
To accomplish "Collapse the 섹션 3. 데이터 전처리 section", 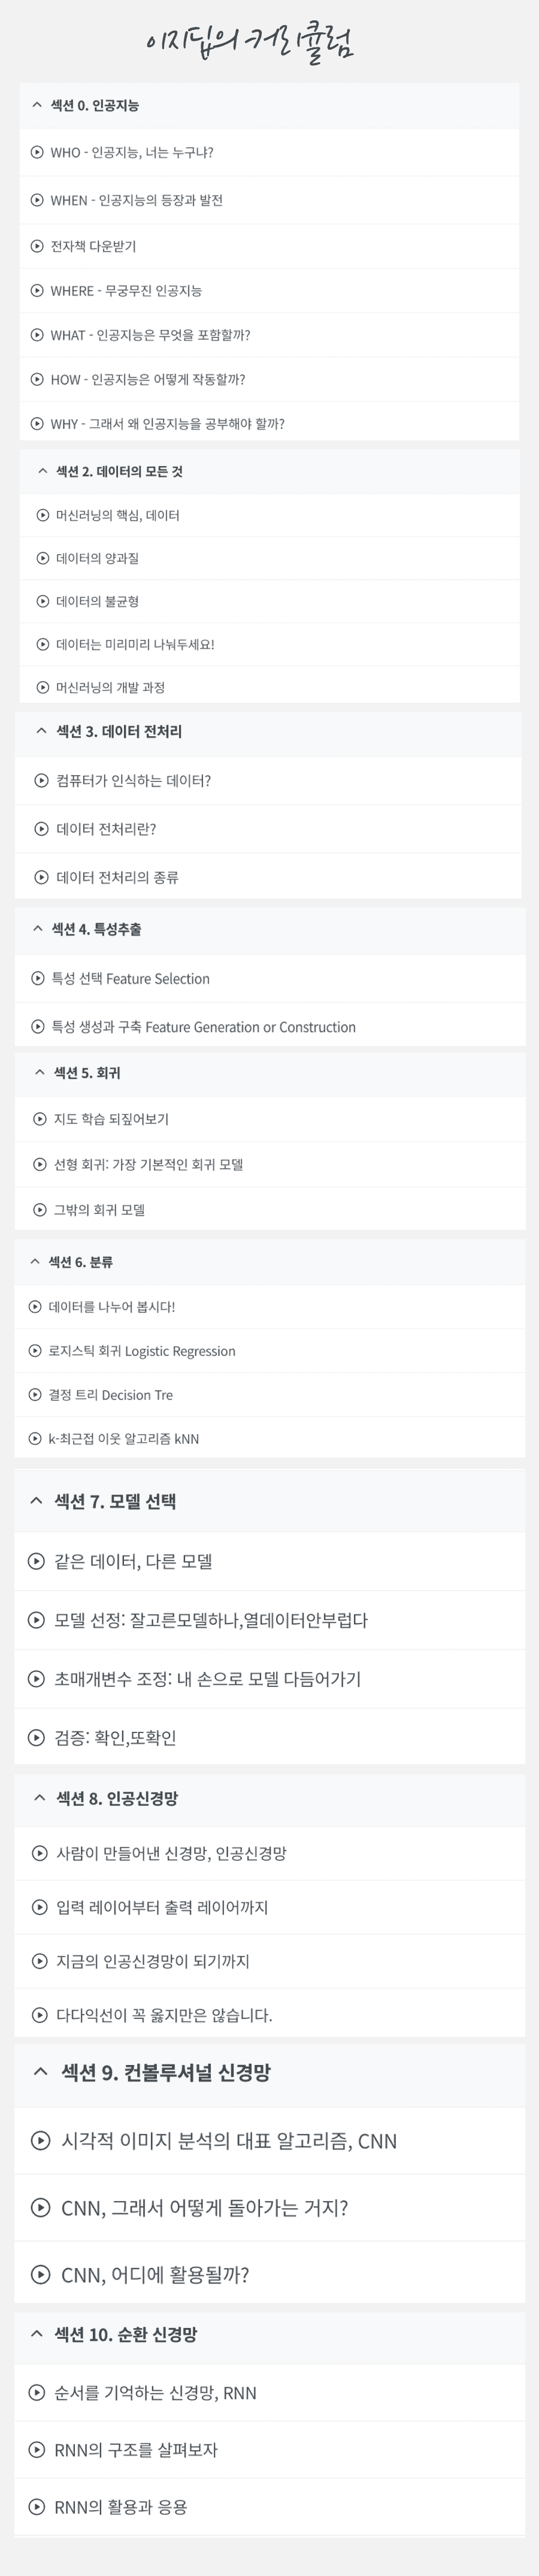I will [41, 731].
